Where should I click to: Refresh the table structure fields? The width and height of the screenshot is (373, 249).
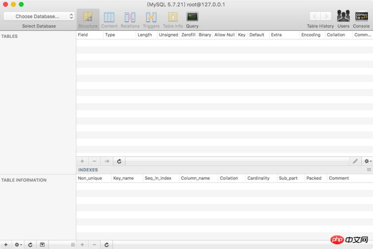click(119, 161)
